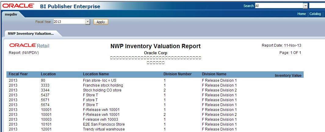Open the Fiscal Year dropdown
325x132 pixels.
tap(88, 22)
